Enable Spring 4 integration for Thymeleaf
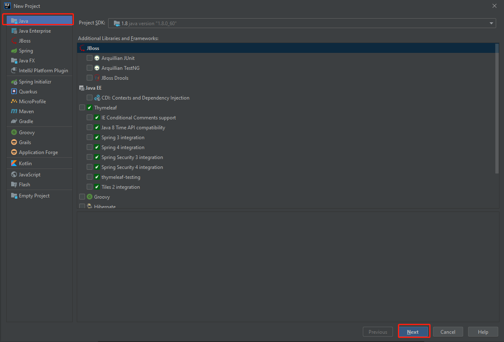 tap(90, 147)
